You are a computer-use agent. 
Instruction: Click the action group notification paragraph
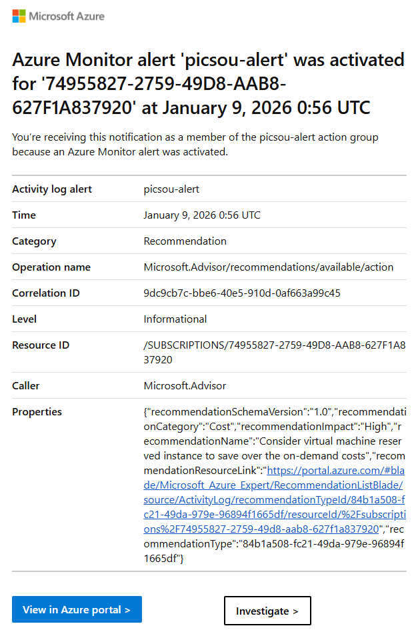pos(195,145)
